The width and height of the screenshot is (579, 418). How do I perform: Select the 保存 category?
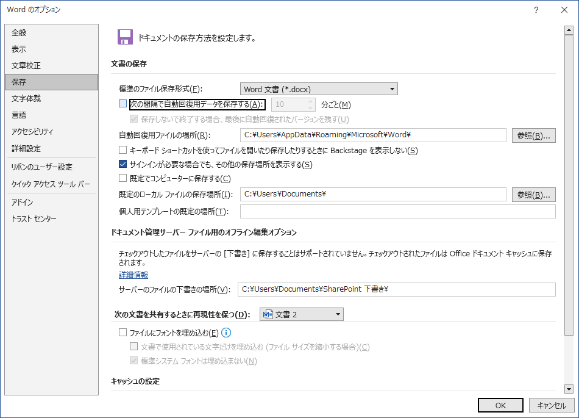click(52, 82)
